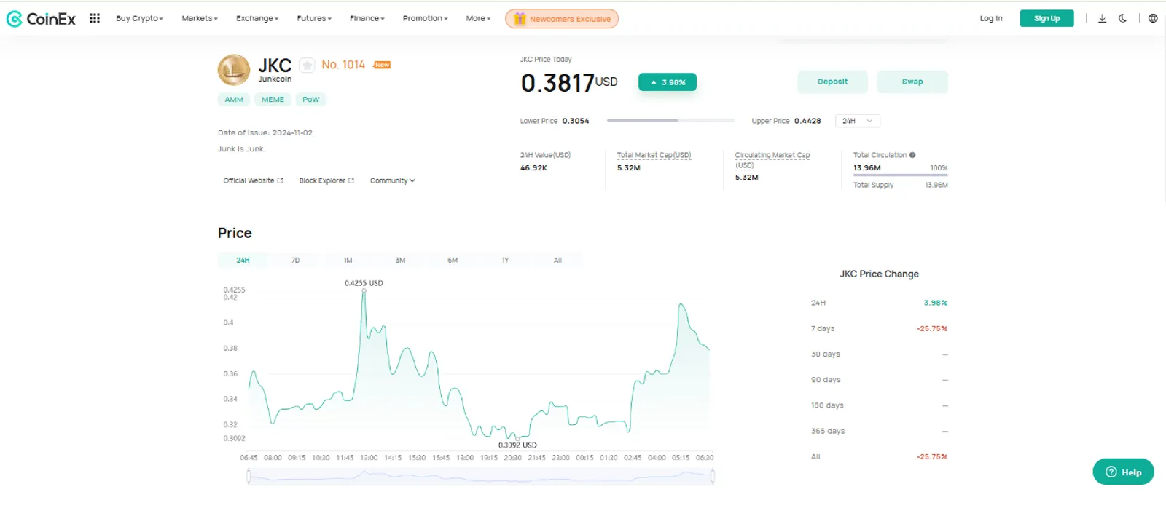
Task: Click the No. 1014 rank text
Action: click(343, 65)
